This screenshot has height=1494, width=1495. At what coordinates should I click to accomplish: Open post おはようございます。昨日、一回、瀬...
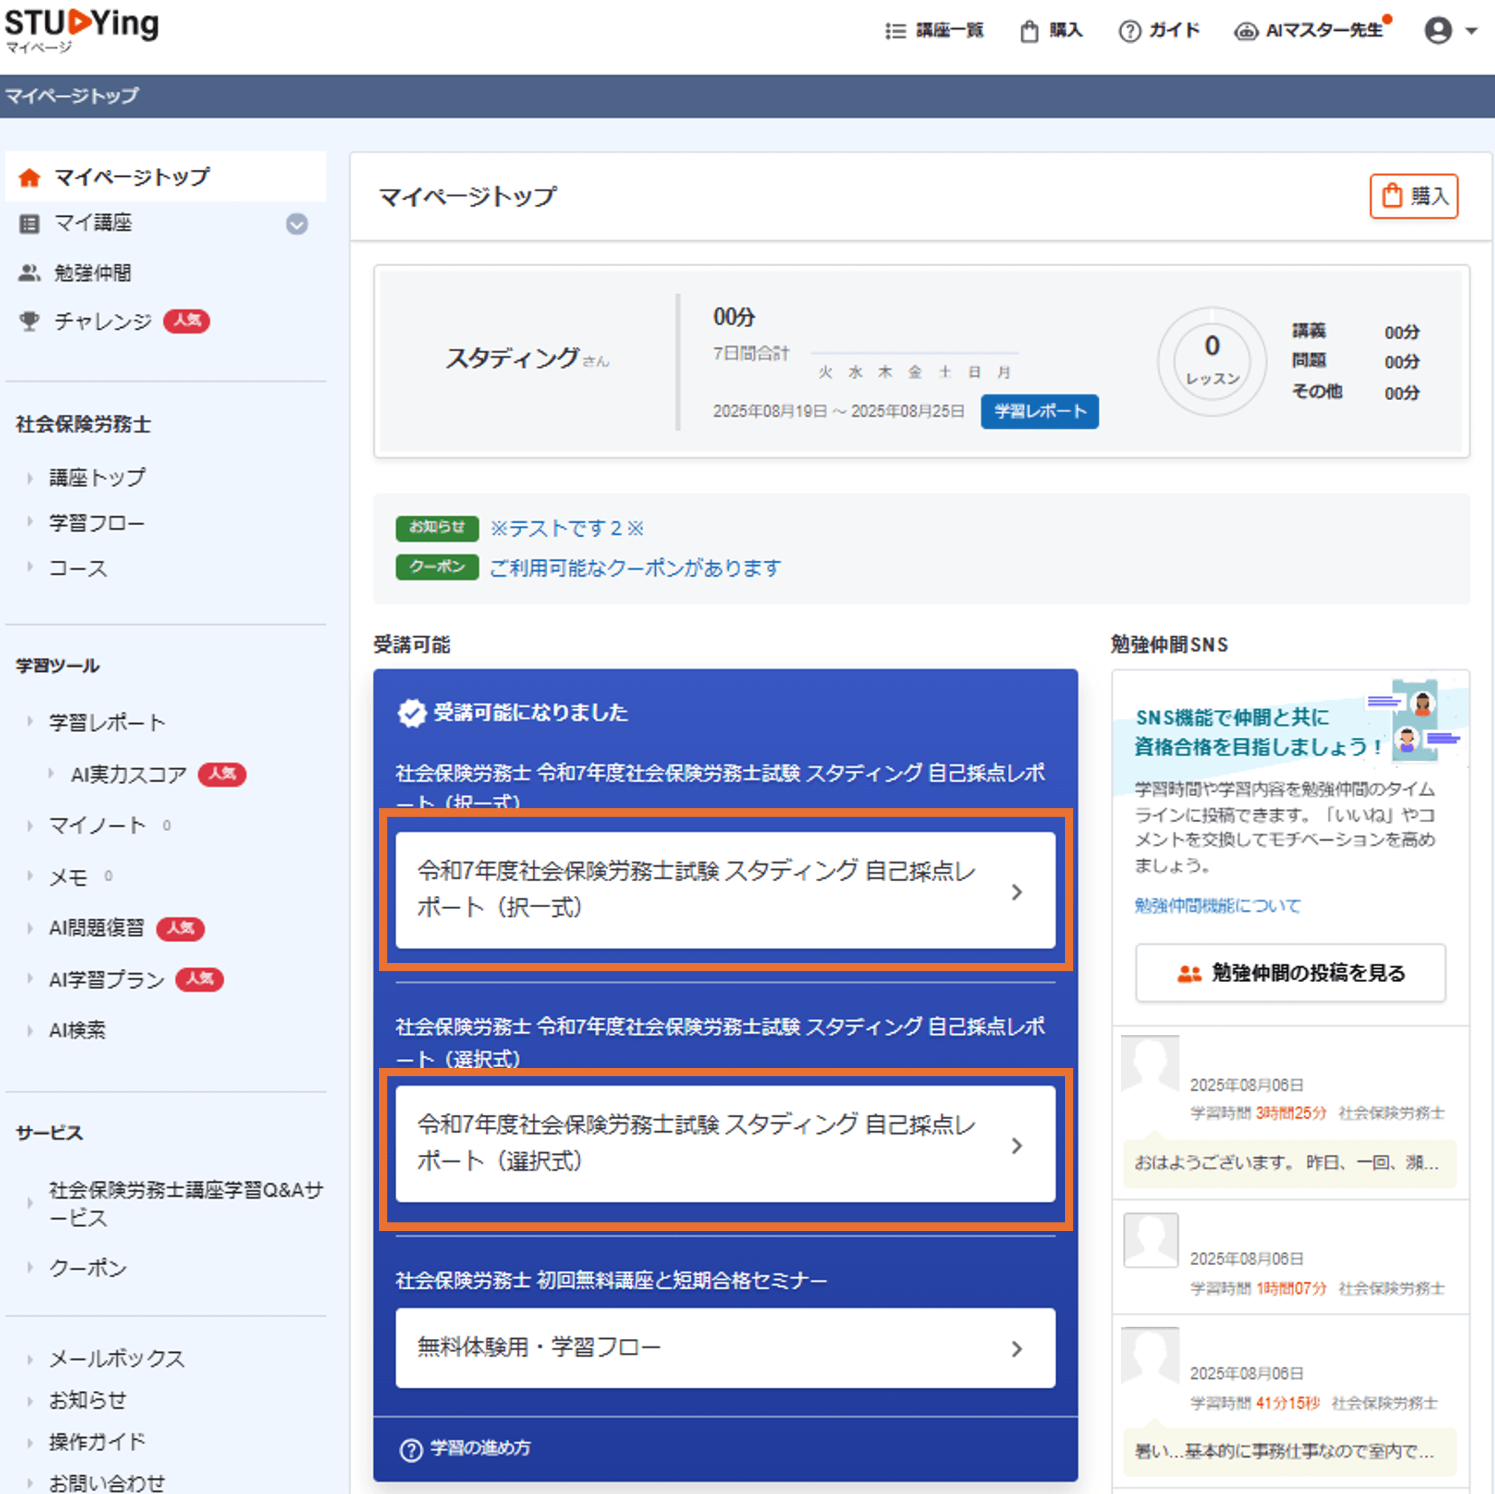pyautogui.click(x=1289, y=1163)
